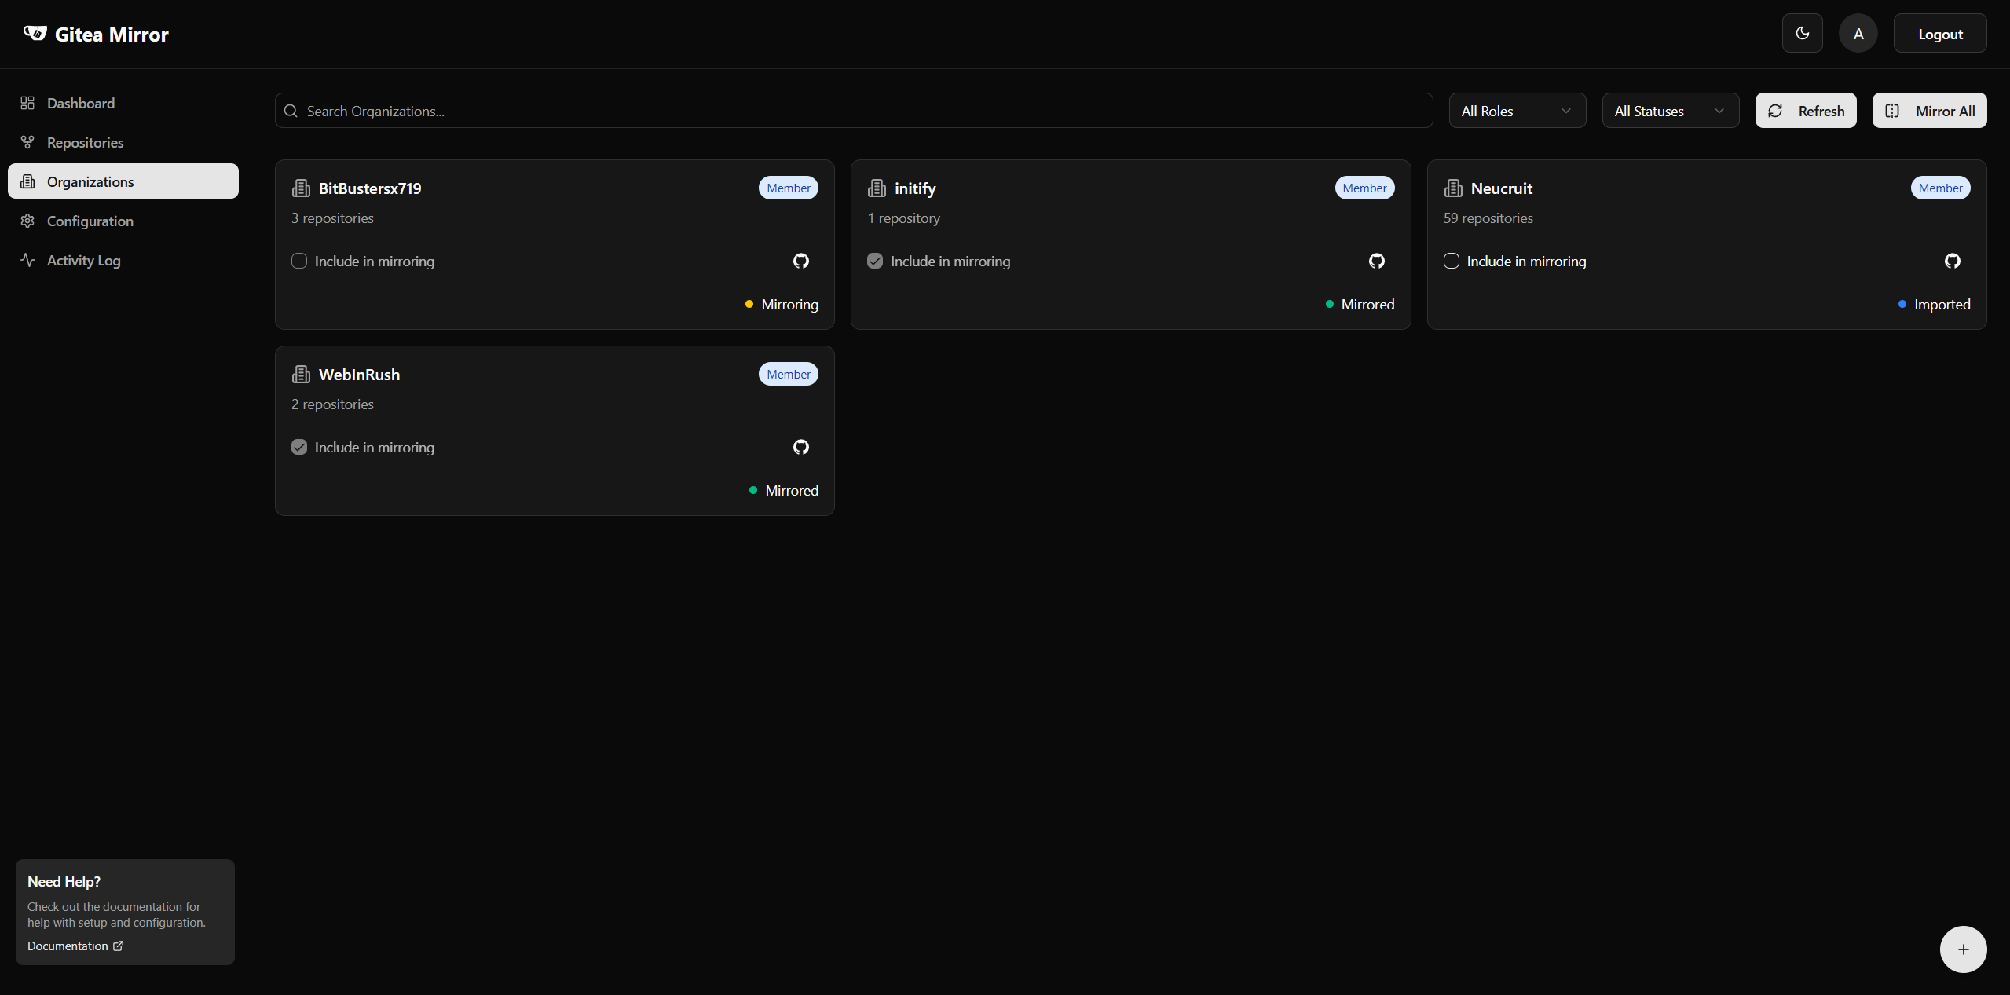Open GitHub icon on WebInRush card
2010x995 pixels.
[x=800, y=447]
